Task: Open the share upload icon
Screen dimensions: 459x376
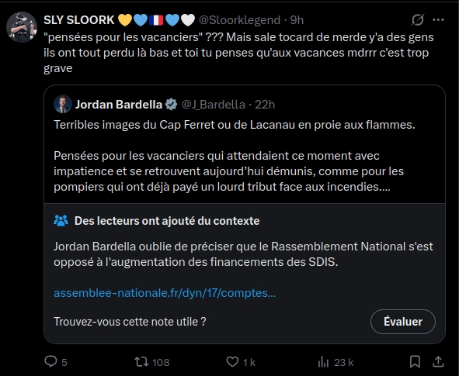Action: point(438,362)
